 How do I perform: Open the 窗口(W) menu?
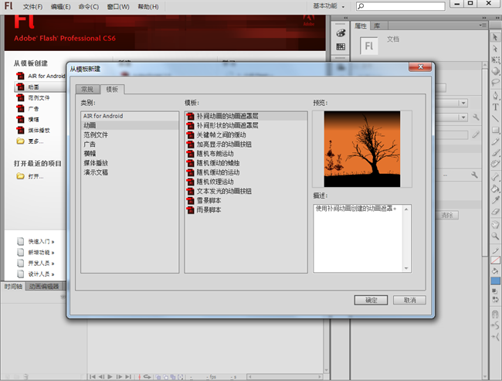coord(118,6)
